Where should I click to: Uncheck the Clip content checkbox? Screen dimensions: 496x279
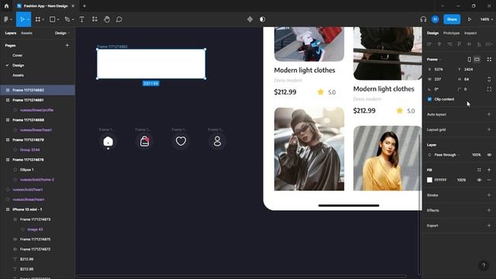(x=429, y=99)
